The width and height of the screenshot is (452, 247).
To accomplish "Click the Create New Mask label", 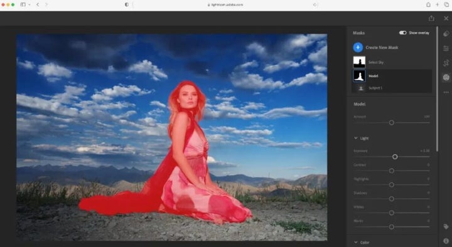I will (382, 48).
